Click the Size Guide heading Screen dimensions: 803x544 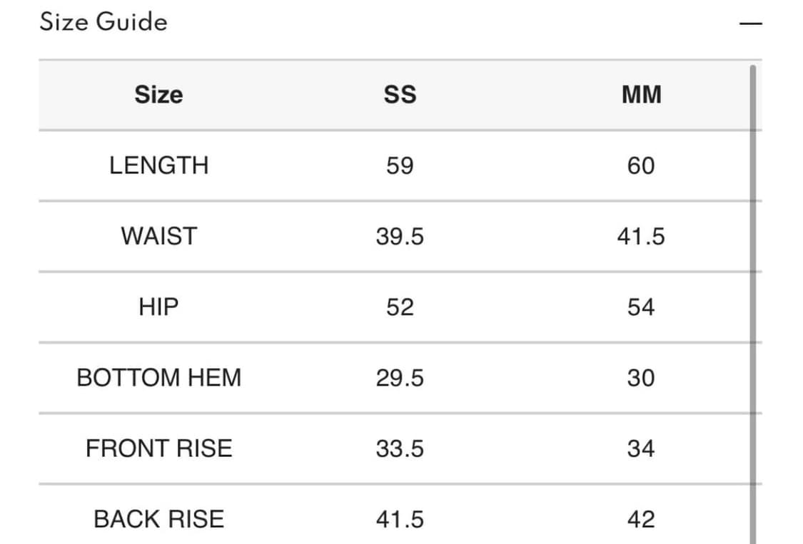(103, 22)
